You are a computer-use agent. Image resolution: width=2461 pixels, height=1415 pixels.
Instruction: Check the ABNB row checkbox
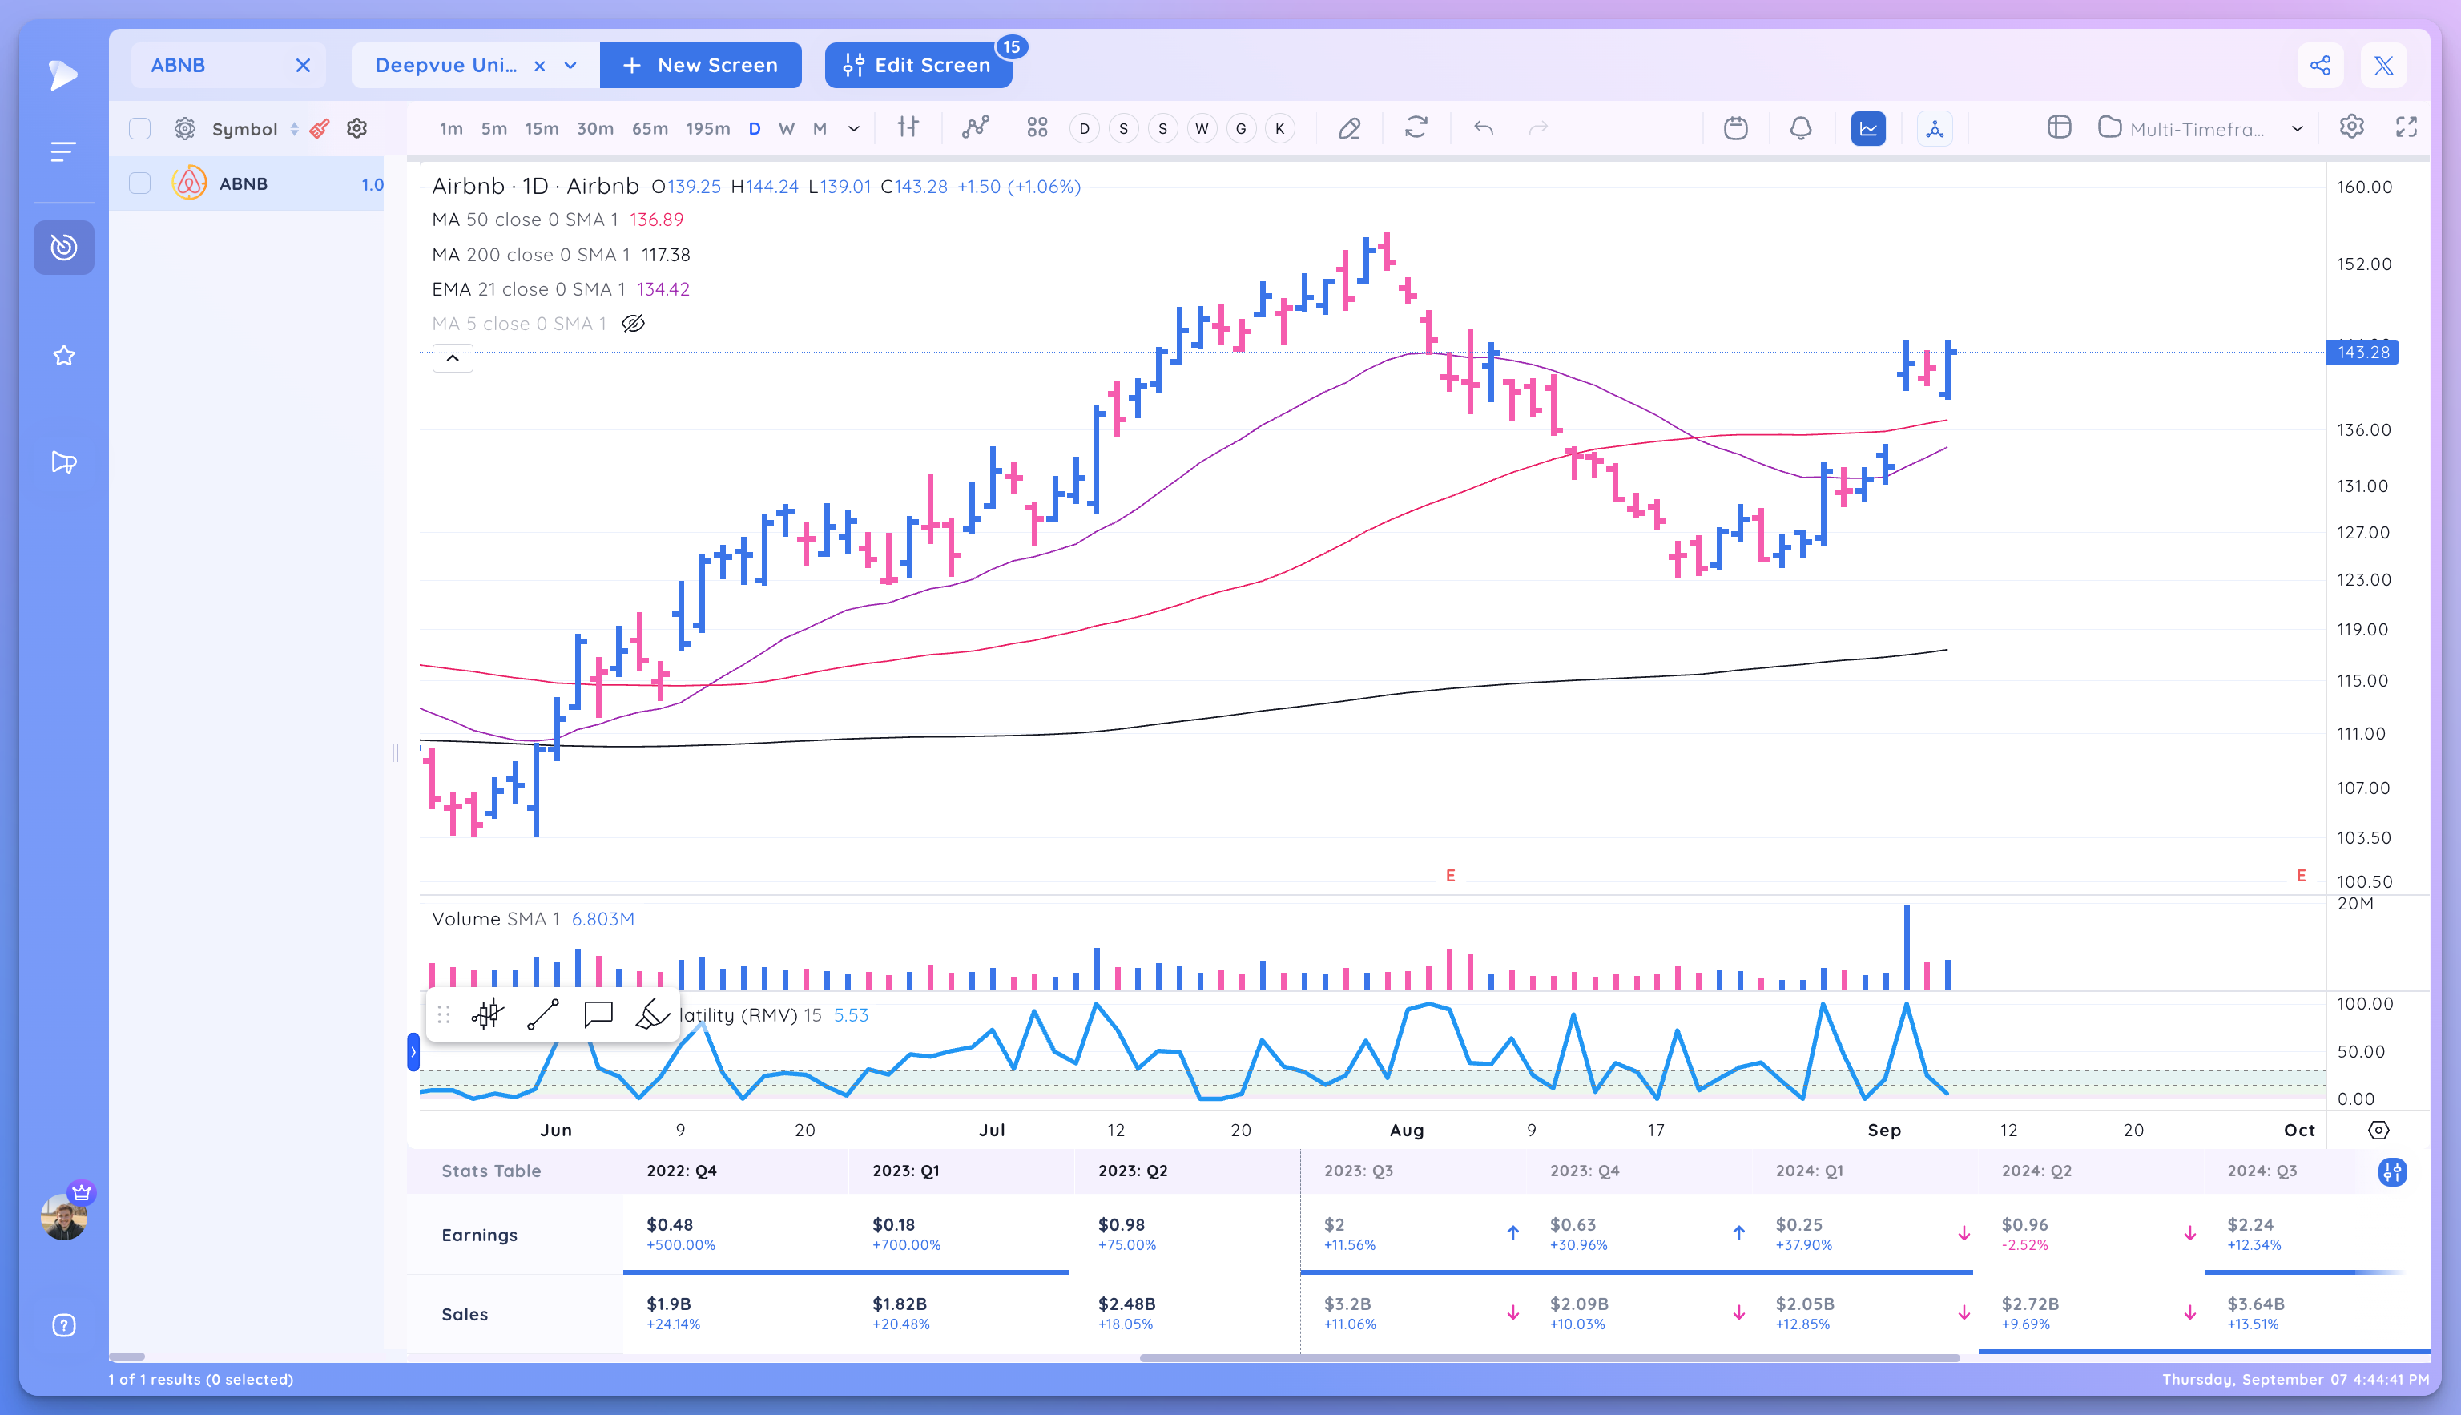click(140, 183)
